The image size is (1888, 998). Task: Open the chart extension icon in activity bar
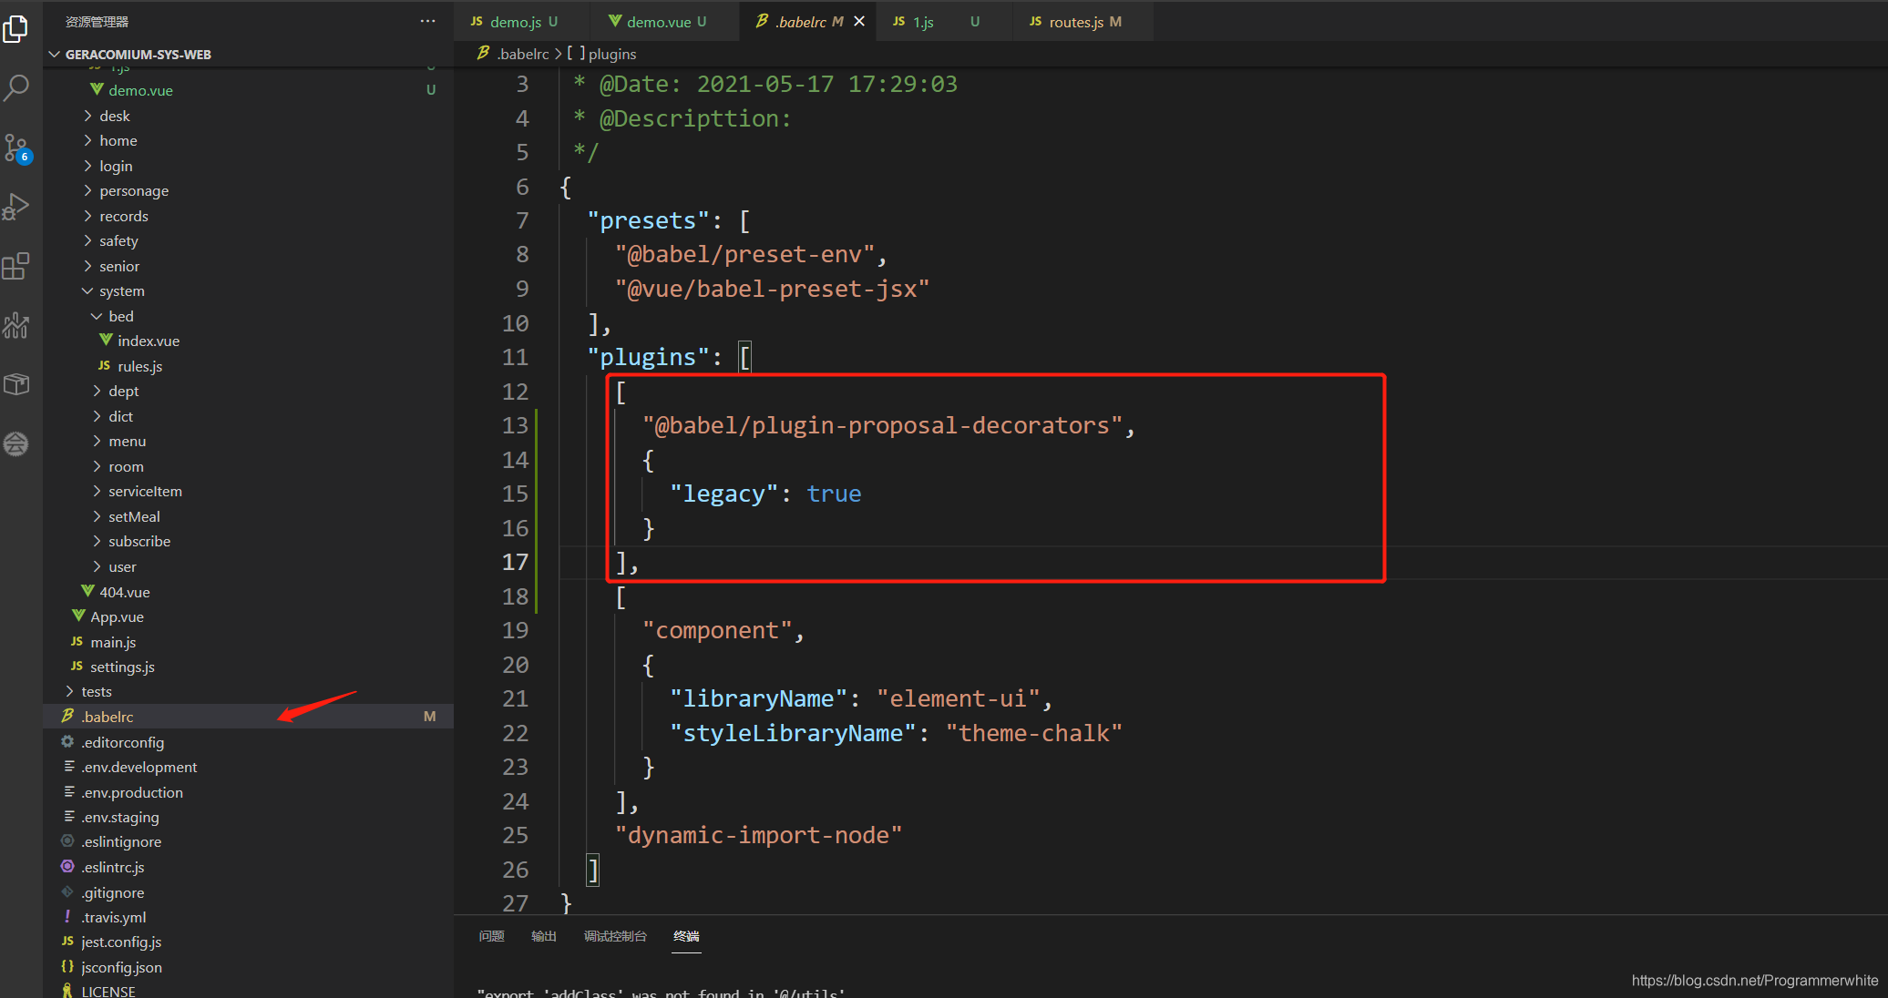click(16, 325)
